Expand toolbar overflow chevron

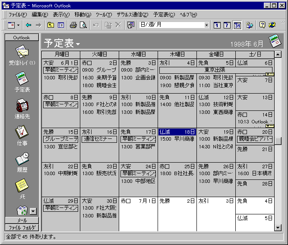pyautogui.click(x=283, y=22)
